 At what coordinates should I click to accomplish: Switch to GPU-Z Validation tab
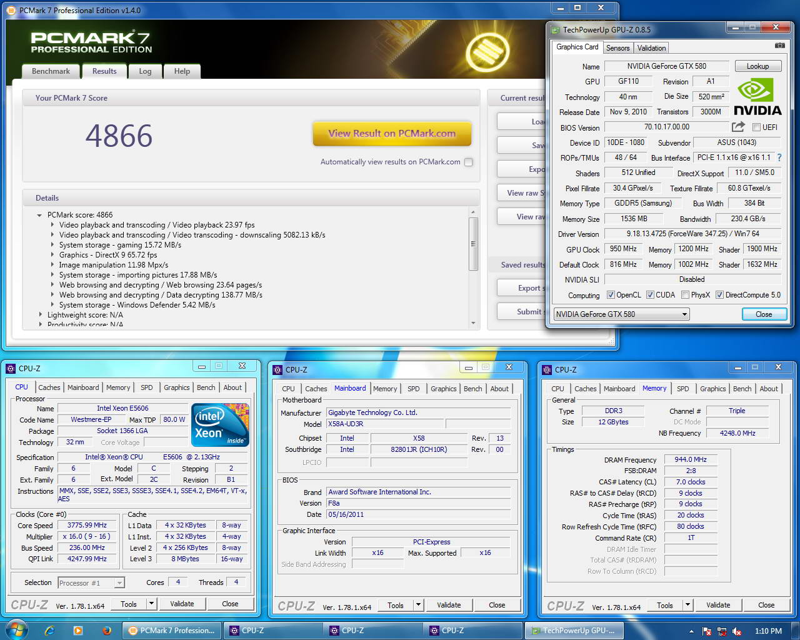[651, 48]
